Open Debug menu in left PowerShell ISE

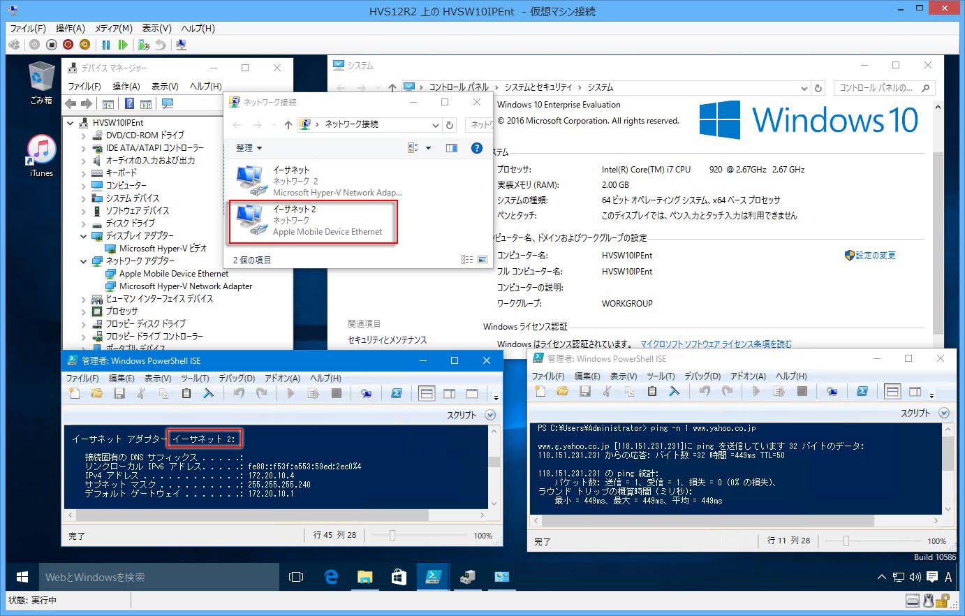click(237, 378)
